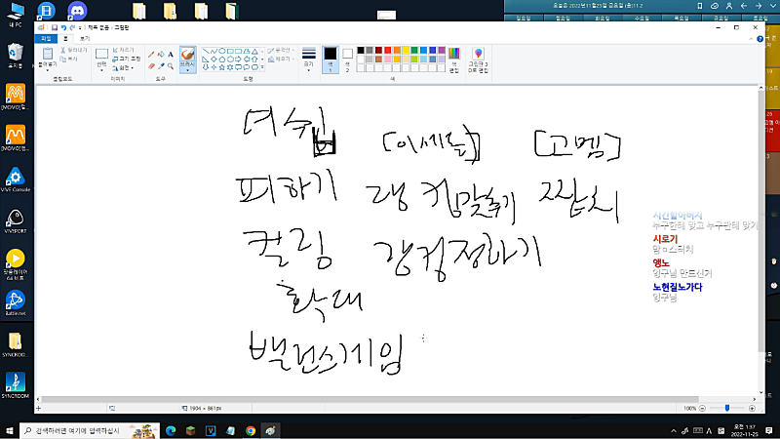Pick the green color swatch

414,51
